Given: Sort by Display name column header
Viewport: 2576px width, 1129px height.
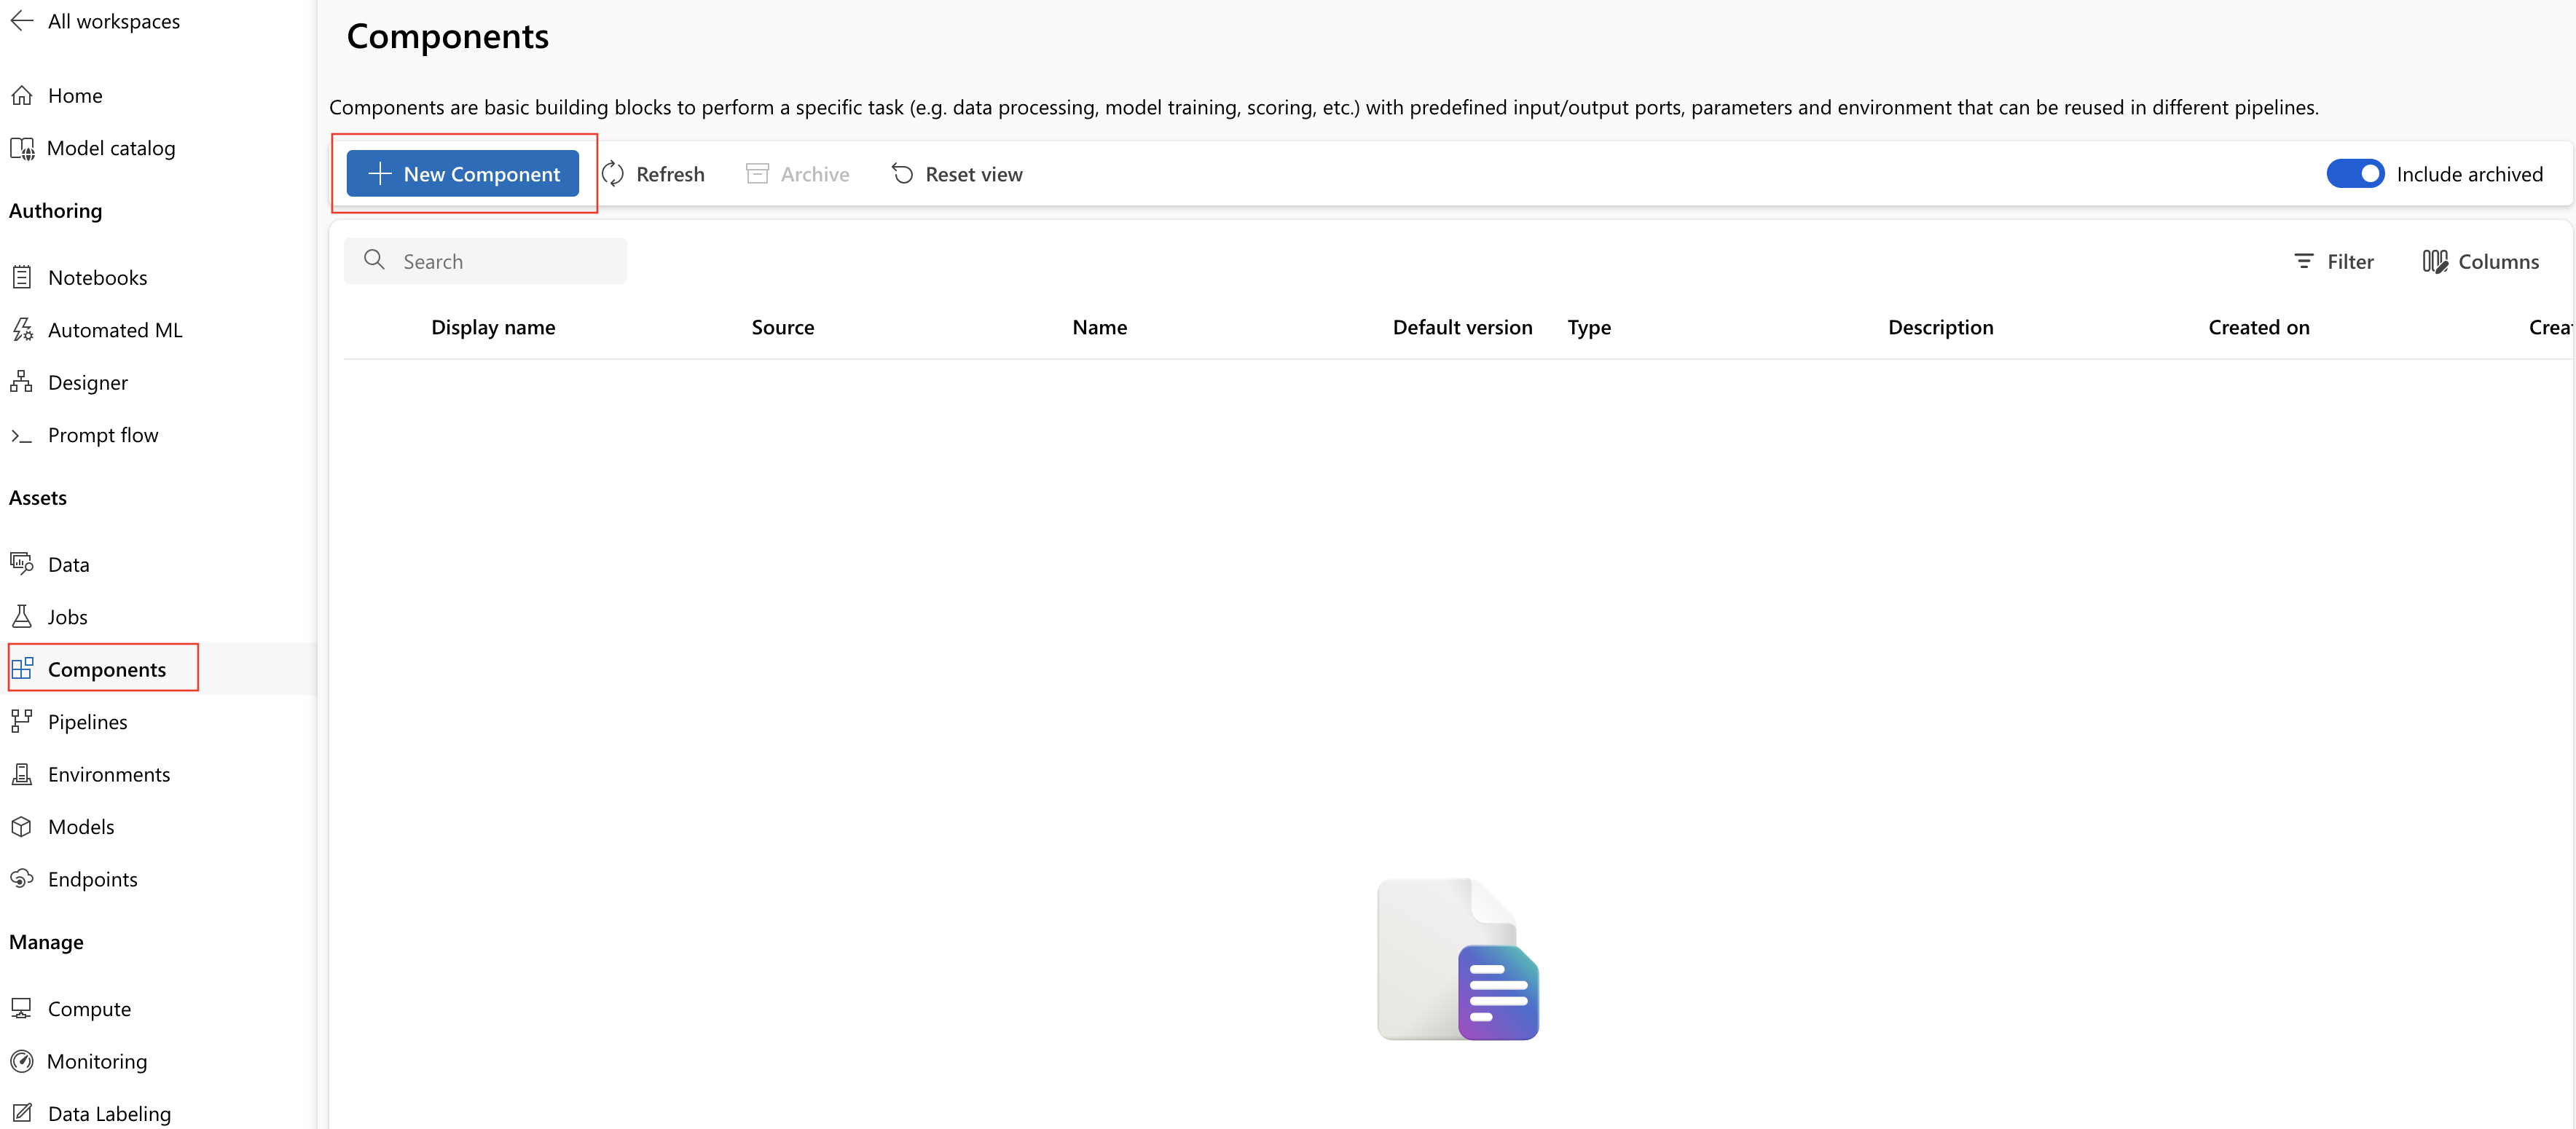Looking at the screenshot, I should pos(493,328).
